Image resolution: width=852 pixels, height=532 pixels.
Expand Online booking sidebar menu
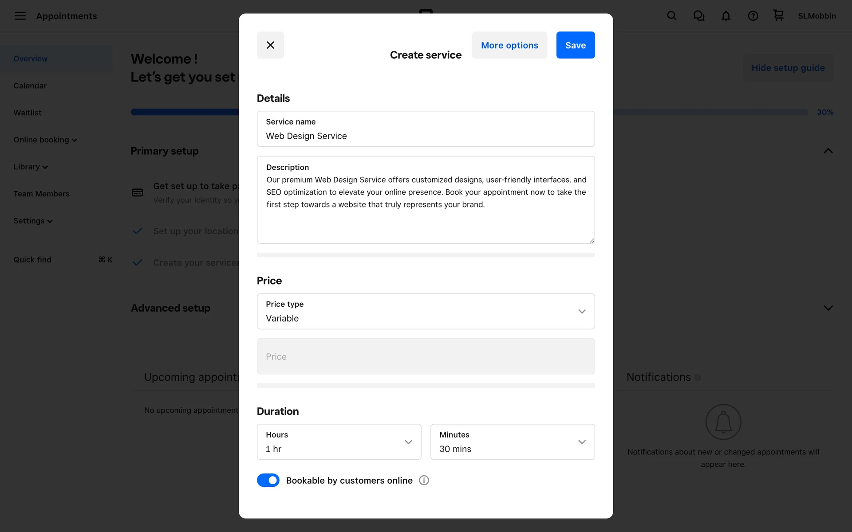45,140
